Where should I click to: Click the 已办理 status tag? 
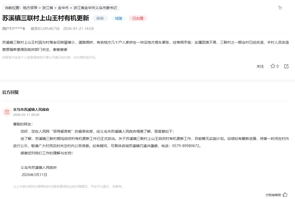(x=138, y=18)
